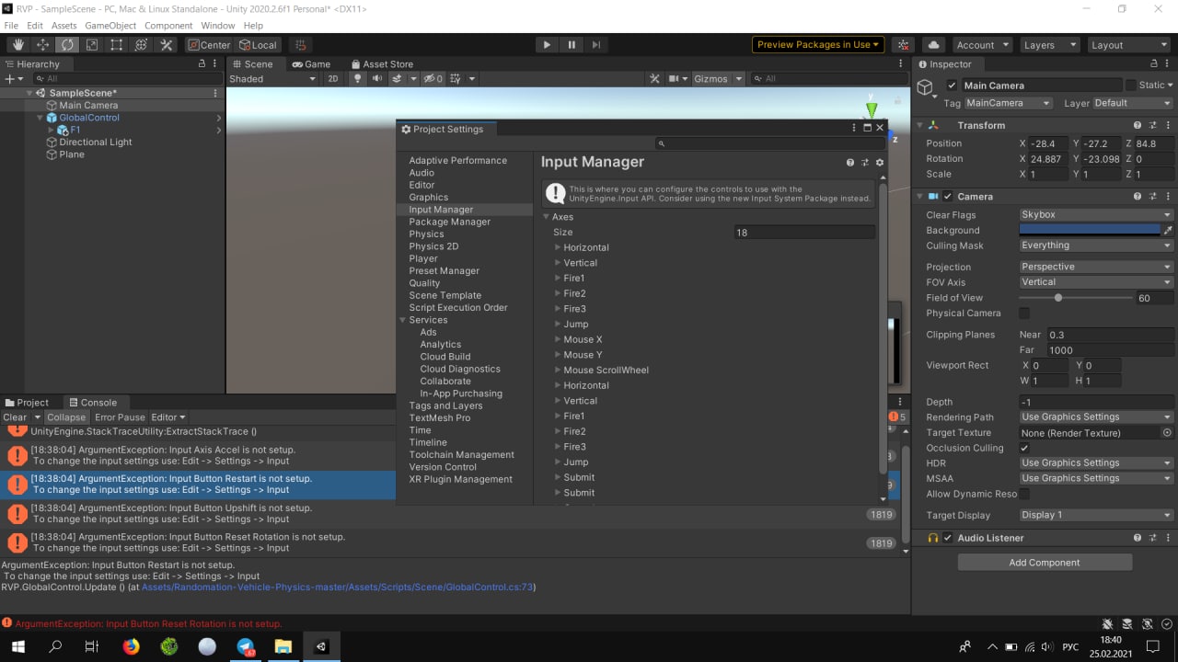Open the Component menu
Screen dimensions: 1178x662
(168, 26)
